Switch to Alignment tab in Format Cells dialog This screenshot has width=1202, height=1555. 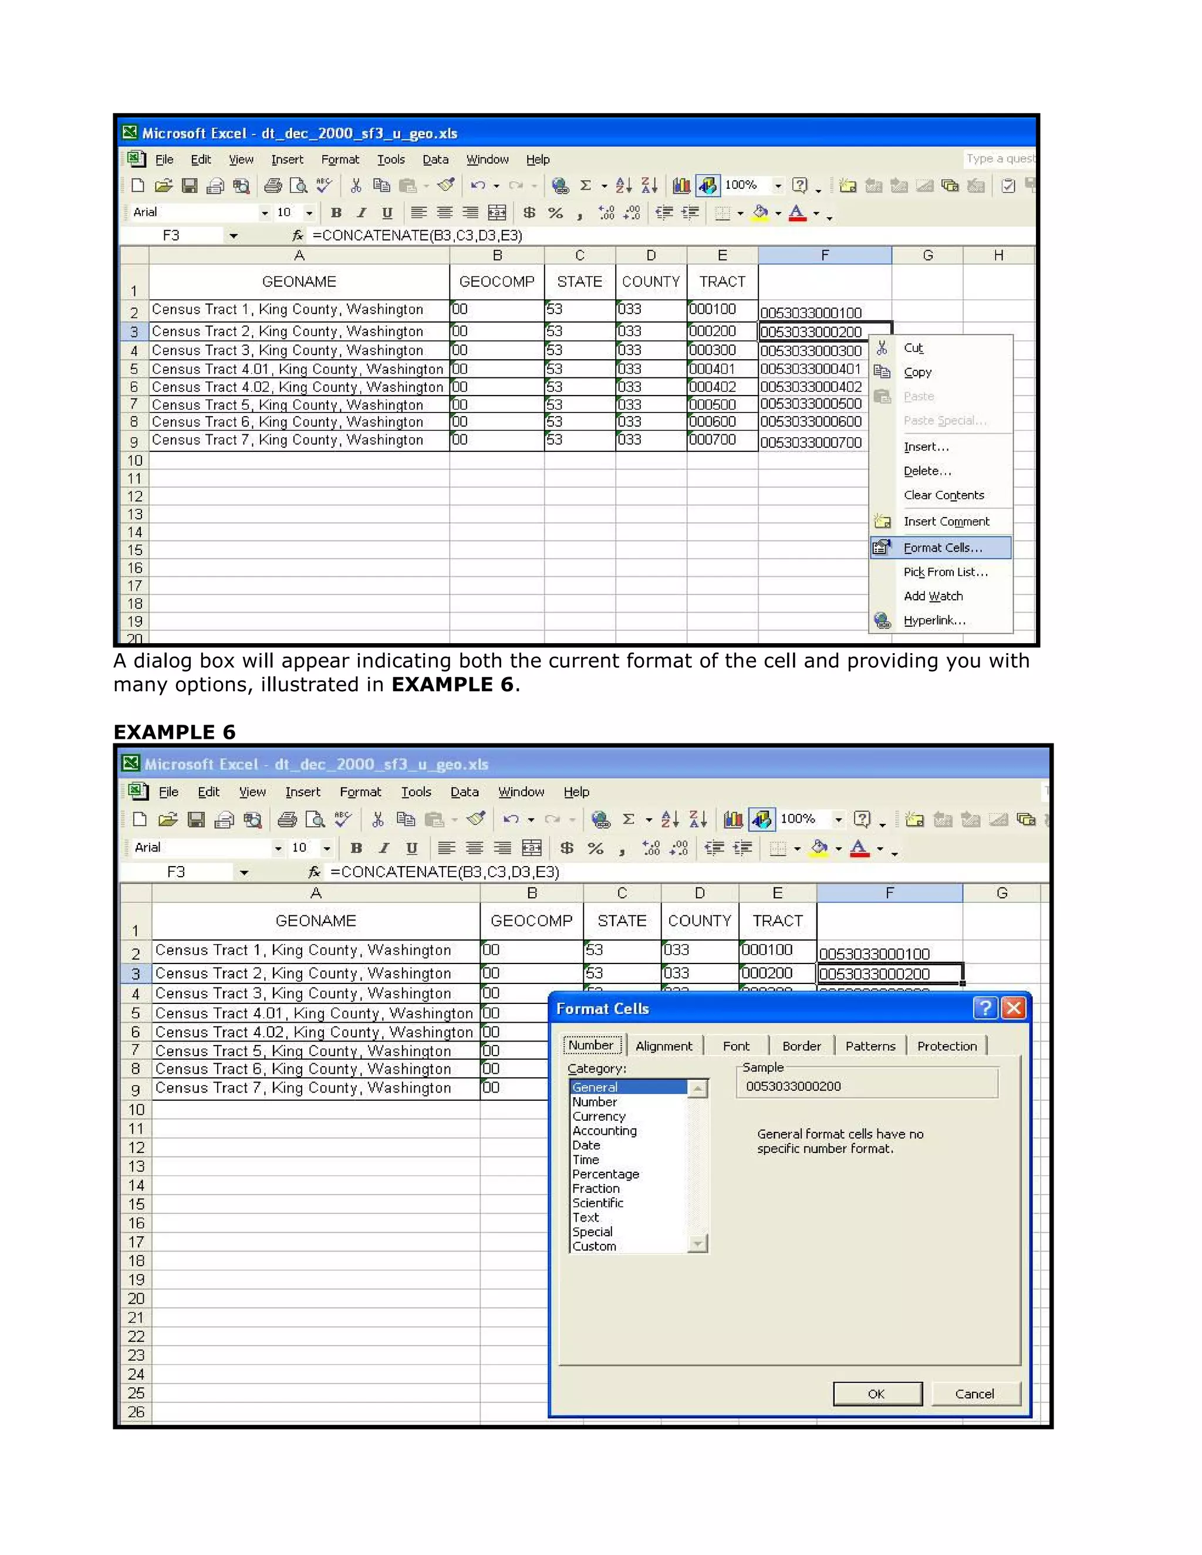pos(664,1046)
